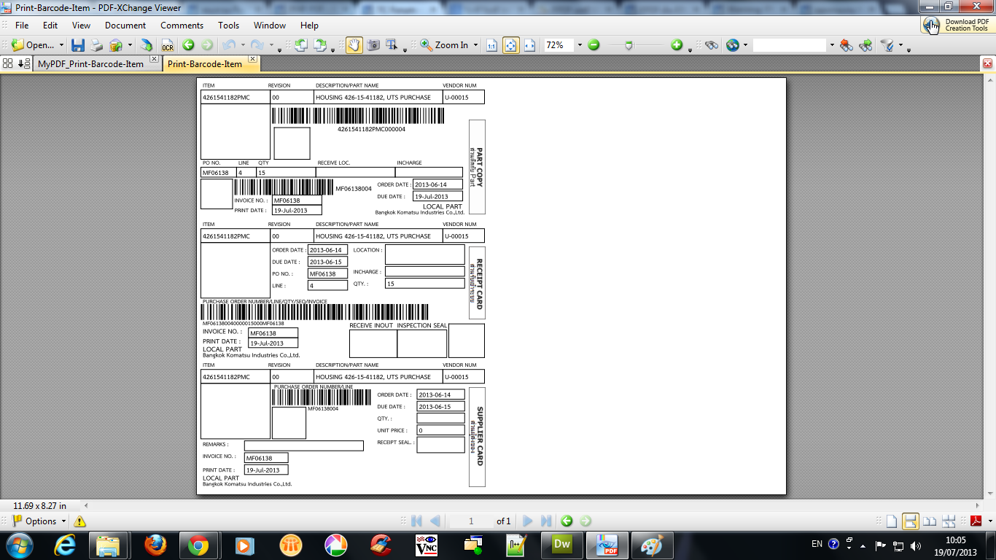Screen dimensions: 996x560
Task: Open Dreamweaver from the taskbar
Action: [561, 545]
